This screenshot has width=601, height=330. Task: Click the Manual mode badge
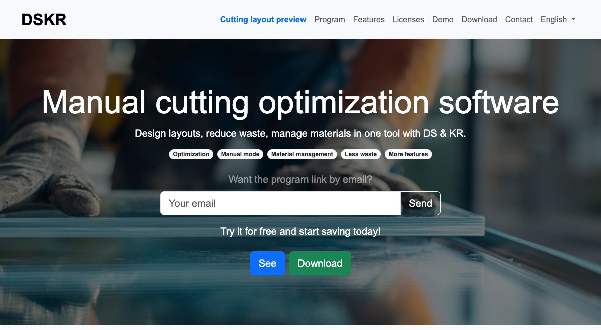click(x=240, y=154)
